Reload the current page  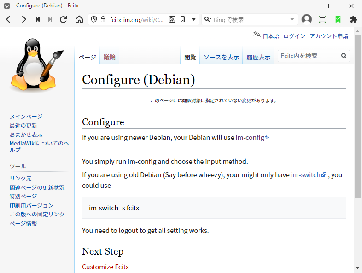coord(63,20)
